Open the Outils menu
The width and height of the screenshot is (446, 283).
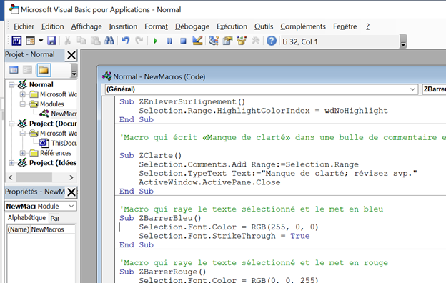[264, 26]
